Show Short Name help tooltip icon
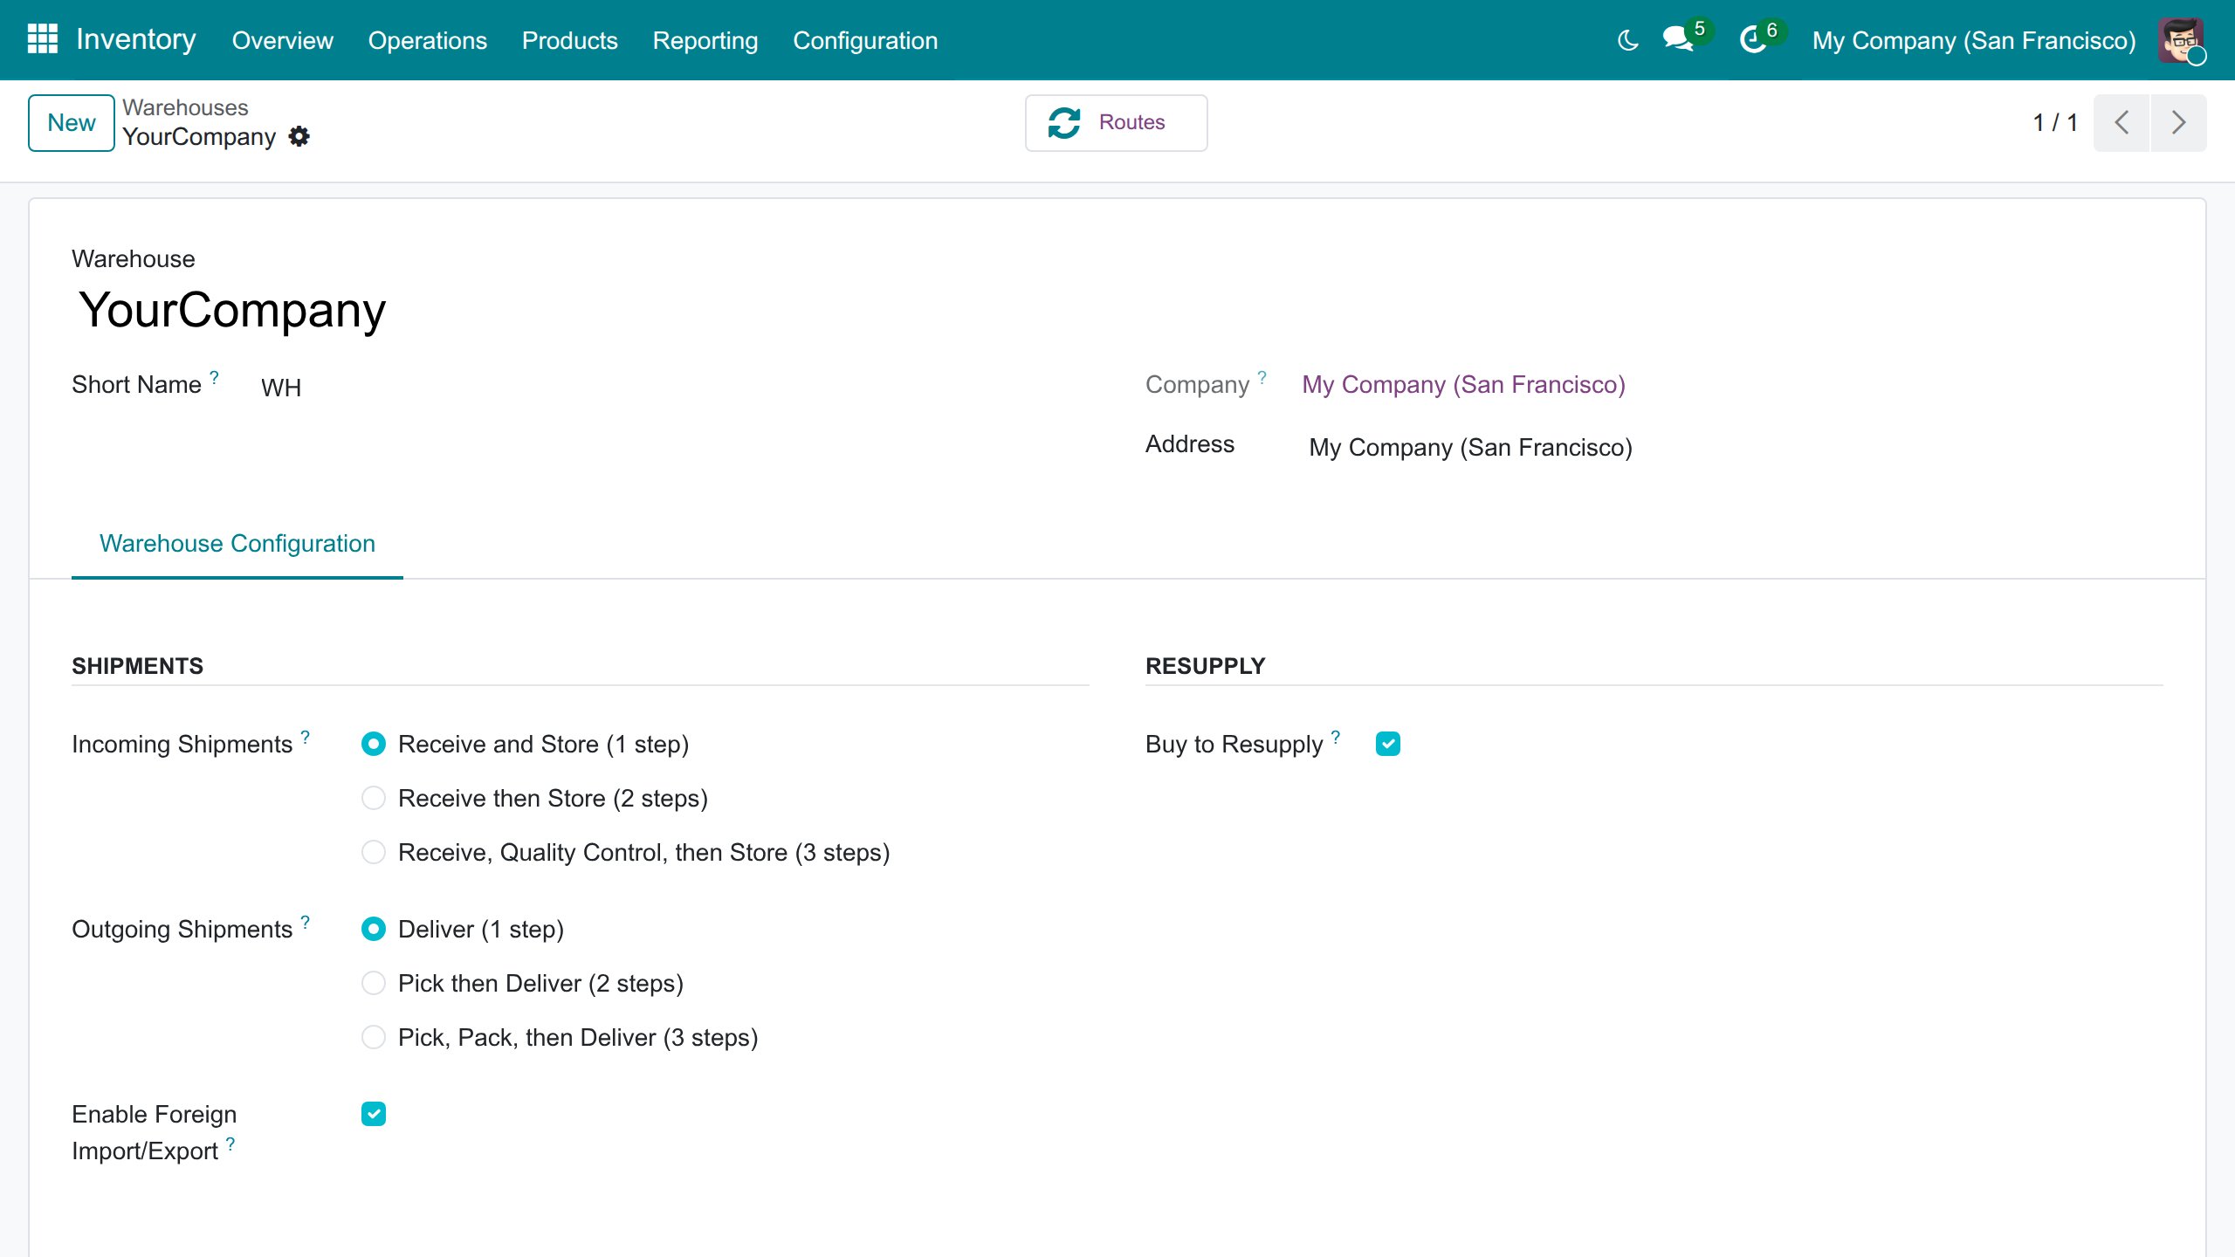Image resolution: width=2235 pixels, height=1257 pixels. [x=214, y=376]
